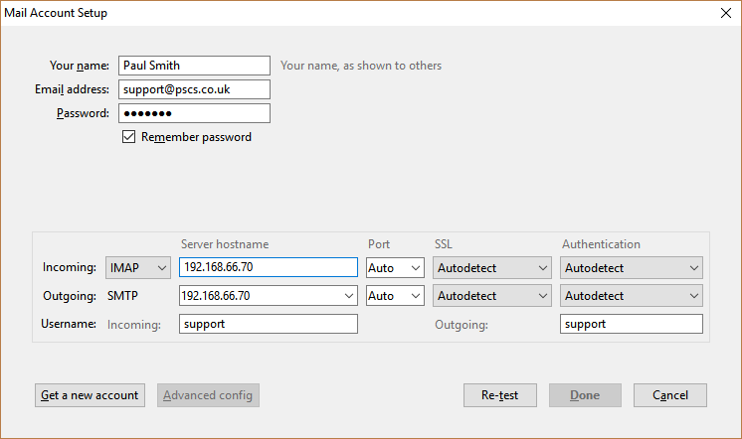742x439 pixels.
Task: Select the Password input field
Action: pyautogui.click(x=195, y=113)
